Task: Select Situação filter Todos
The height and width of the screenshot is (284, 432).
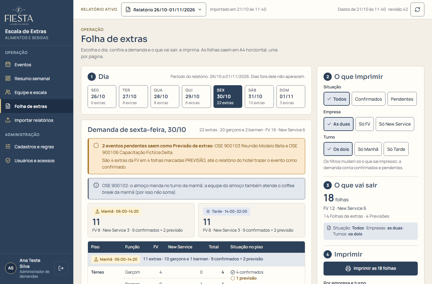Action: [x=336, y=99]
